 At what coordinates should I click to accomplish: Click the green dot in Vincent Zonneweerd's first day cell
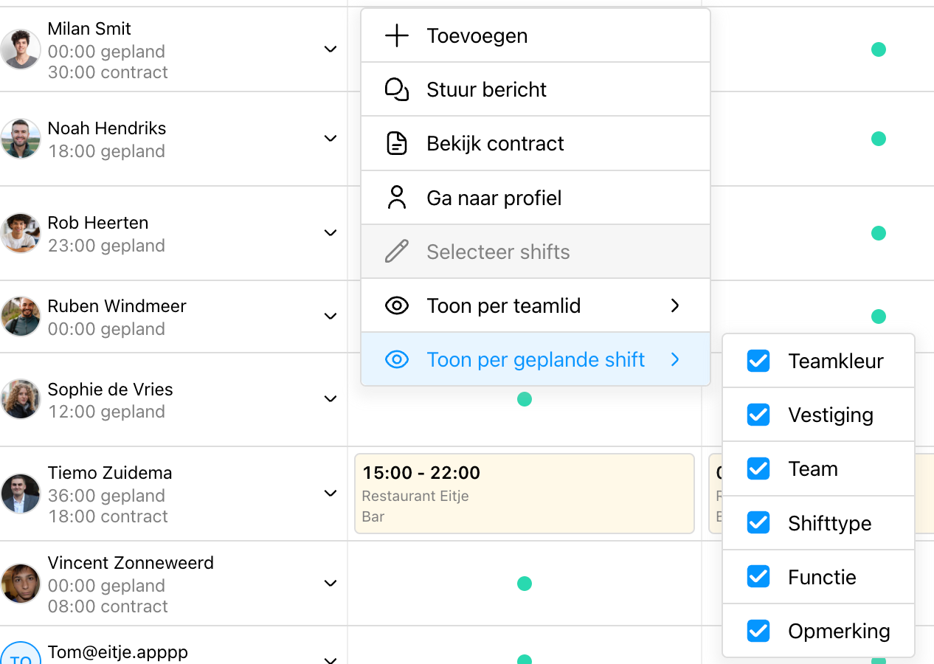tap(525, 584)
